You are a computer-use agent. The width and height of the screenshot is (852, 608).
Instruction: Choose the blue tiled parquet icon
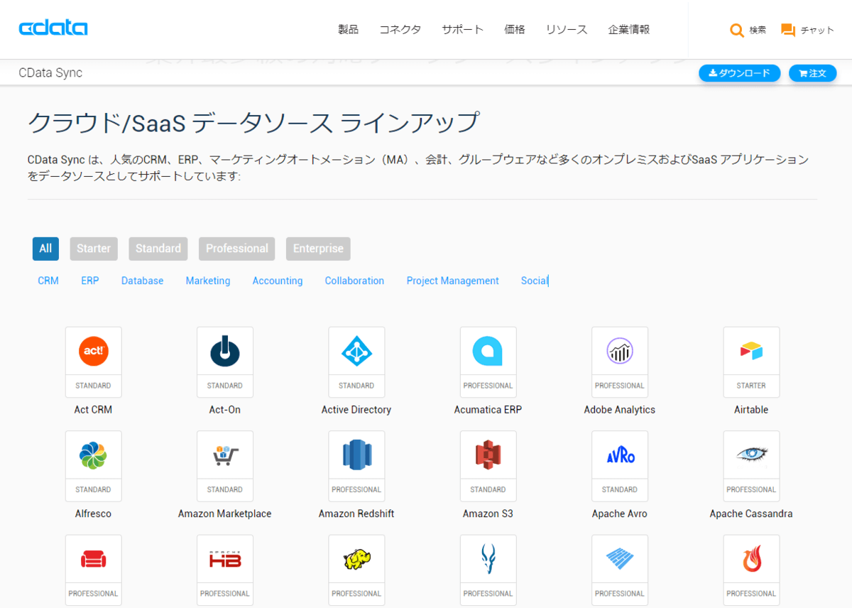coord(620,560)
